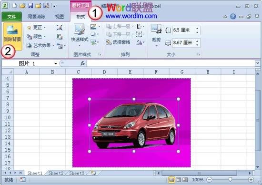Click the select-all corner of the grid
Screen dimensions: 262x185
pyautogui.click(x=8, y=72)
